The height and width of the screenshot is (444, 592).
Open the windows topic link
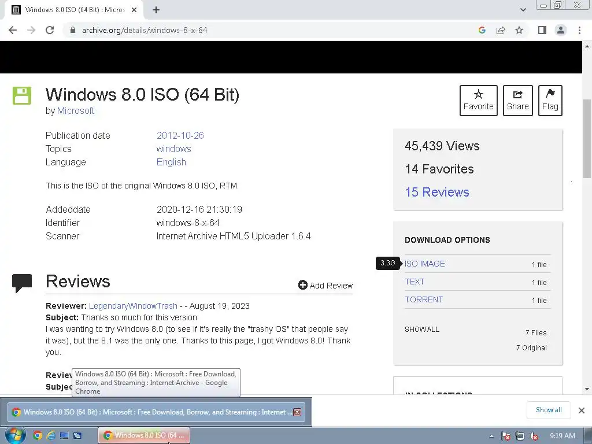(173, 149)
